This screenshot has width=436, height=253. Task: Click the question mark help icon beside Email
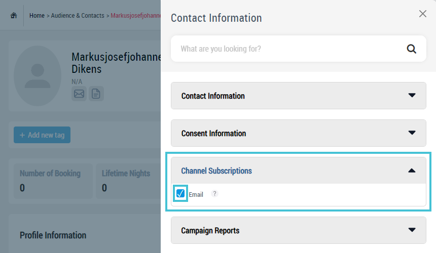tap(214, 194)
